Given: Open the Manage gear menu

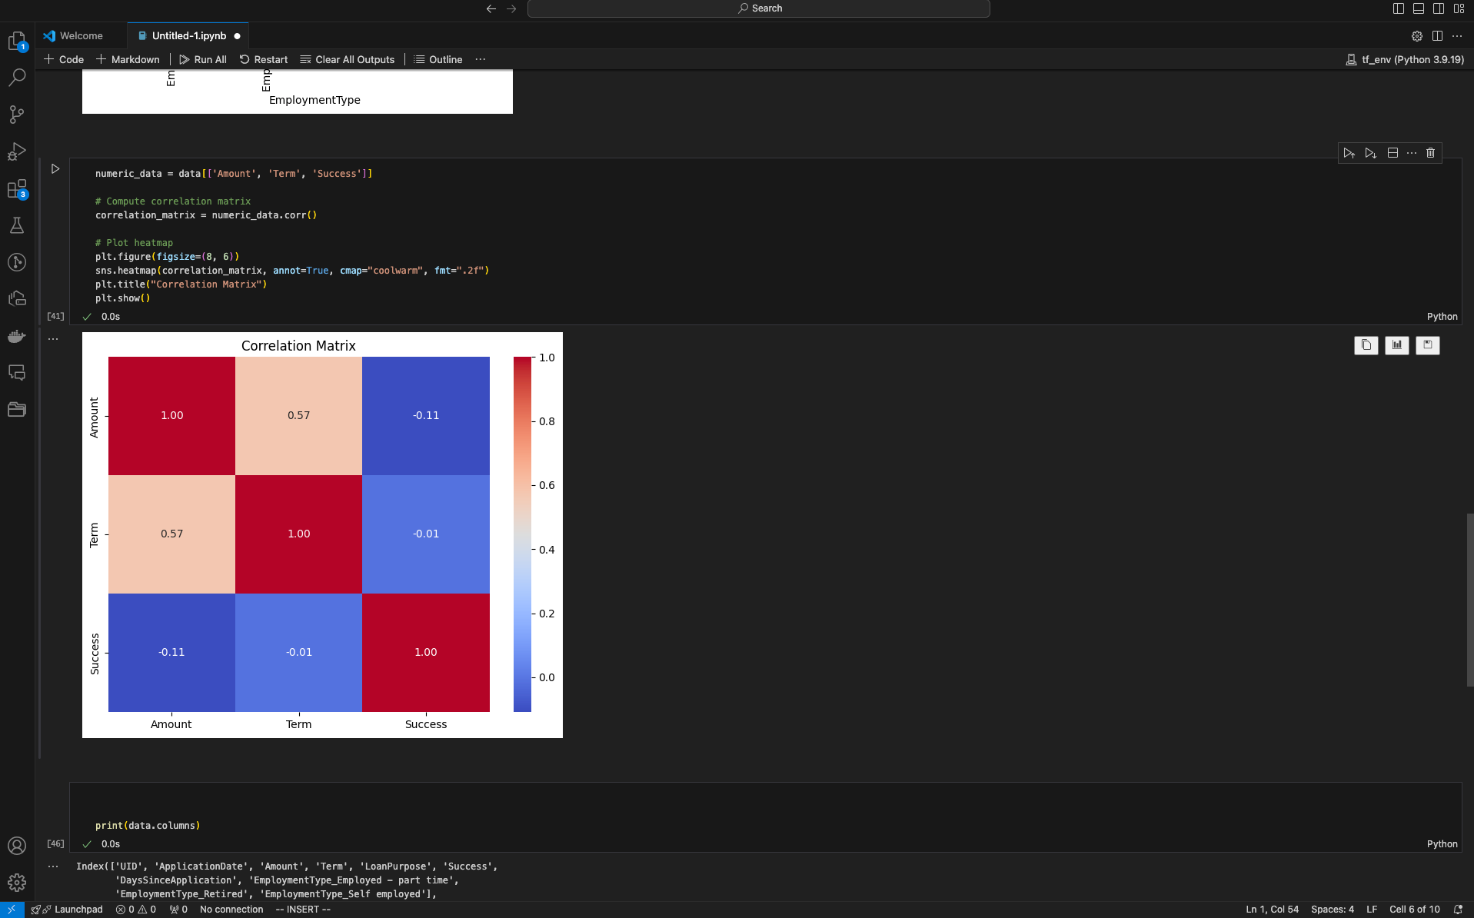Looking at the screenshot, I should (17, 883).
